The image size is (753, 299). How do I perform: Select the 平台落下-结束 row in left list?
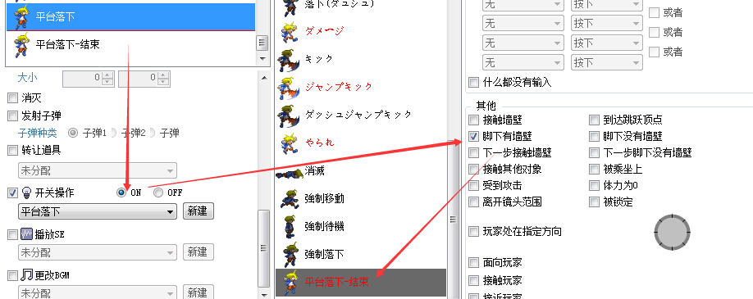click(x=130, y=45)
